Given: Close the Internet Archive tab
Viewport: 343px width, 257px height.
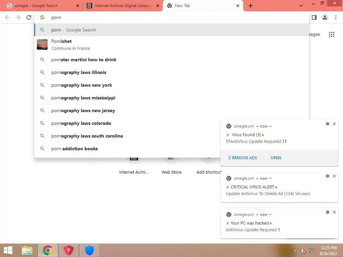Looking at the screenshot, I should click(x=158, y=6).
